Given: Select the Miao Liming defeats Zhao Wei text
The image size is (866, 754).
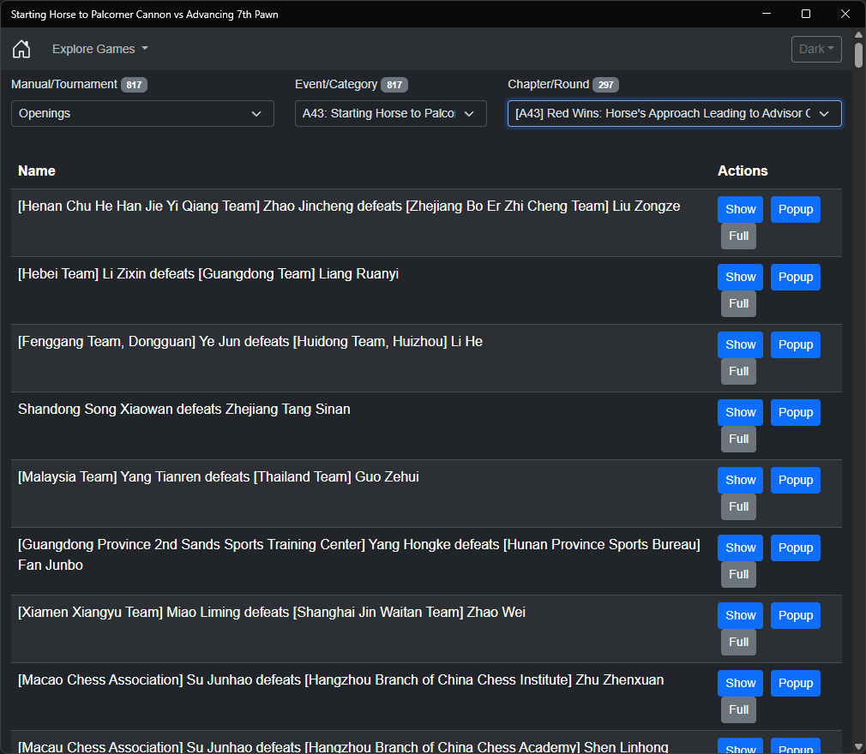Looking at the screenshot, I should pos(271,612).
